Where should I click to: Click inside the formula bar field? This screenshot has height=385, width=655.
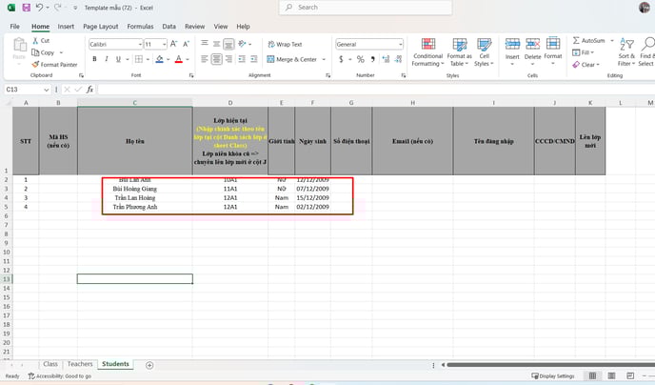[376, 90]
